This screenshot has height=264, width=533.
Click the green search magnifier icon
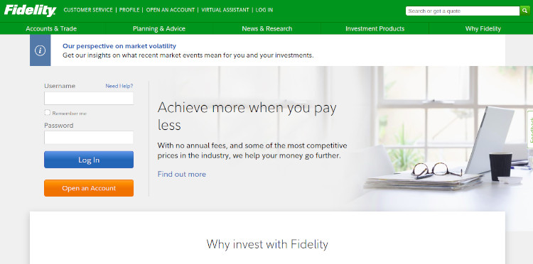(524, 11)
